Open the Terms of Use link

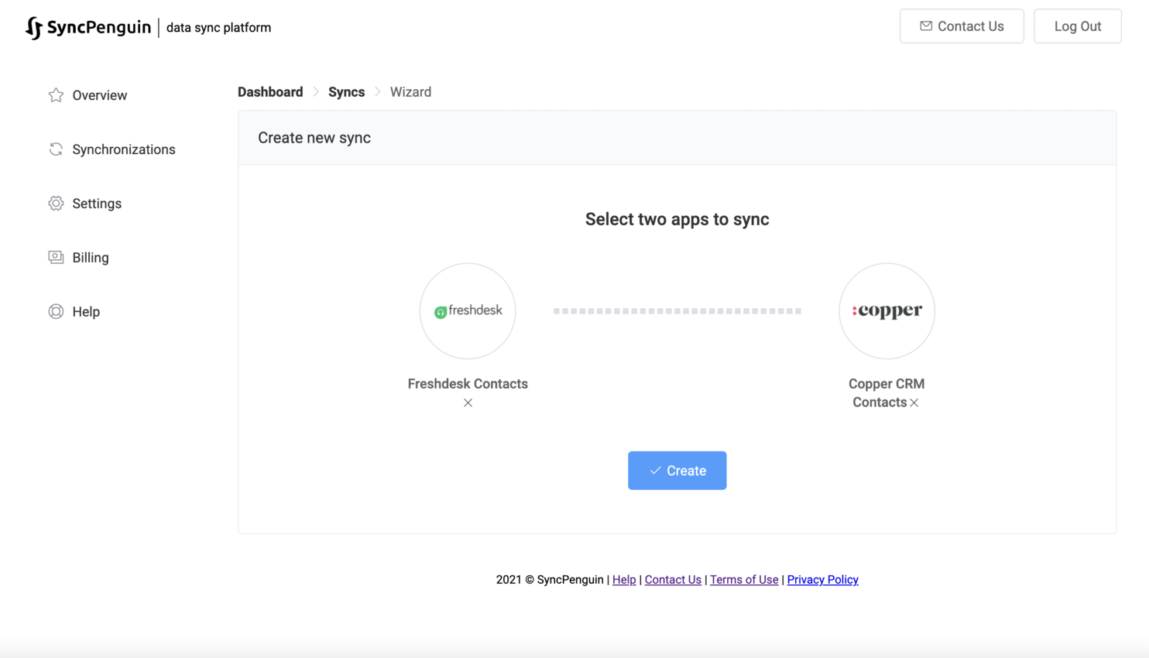click(744, 580)
